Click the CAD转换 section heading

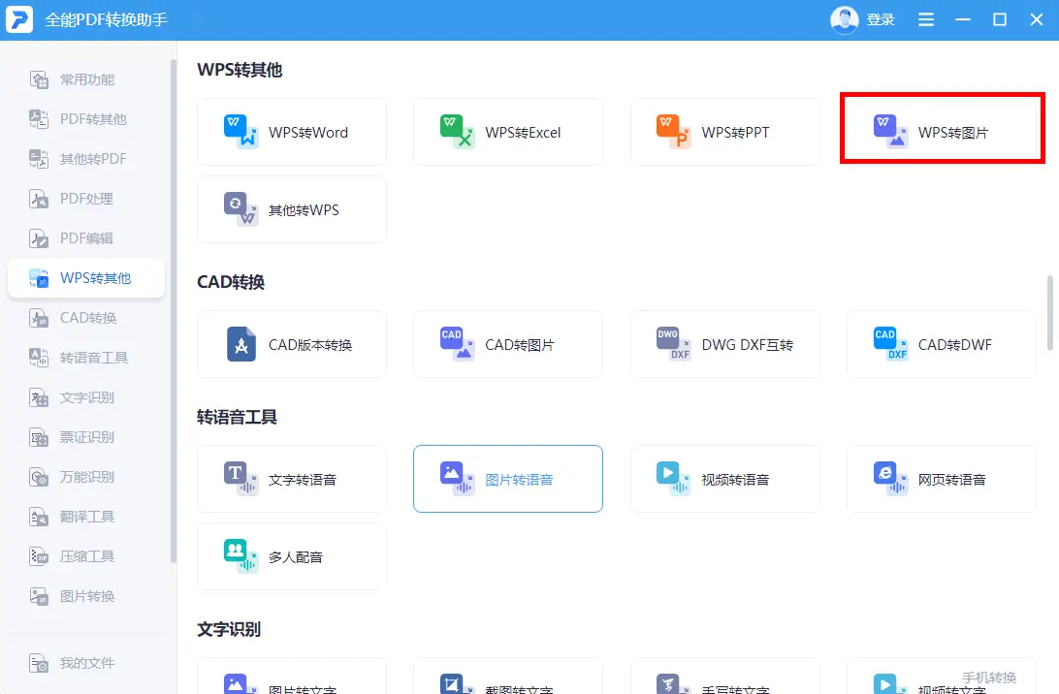(x=230, y=282)
